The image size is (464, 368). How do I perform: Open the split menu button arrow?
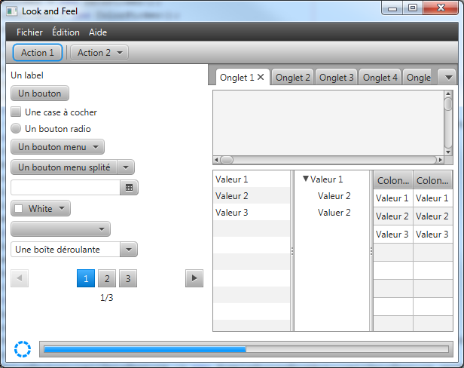point(127,167)
